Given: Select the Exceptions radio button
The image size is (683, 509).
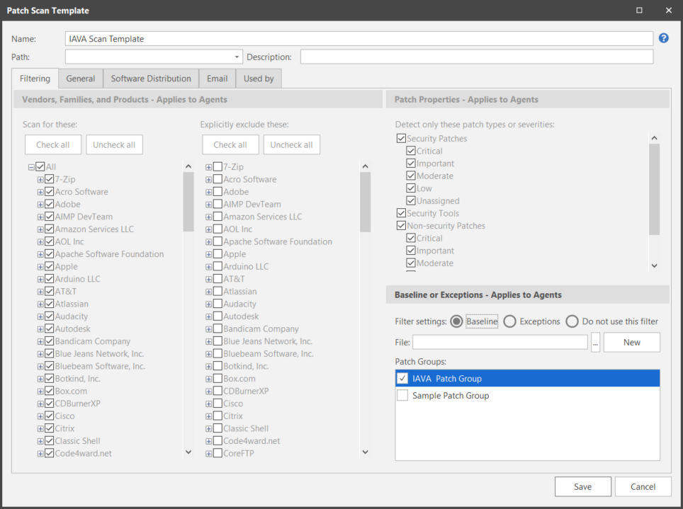Looking at the screenshot, I should pyautogui.click(x=509, y=321).
